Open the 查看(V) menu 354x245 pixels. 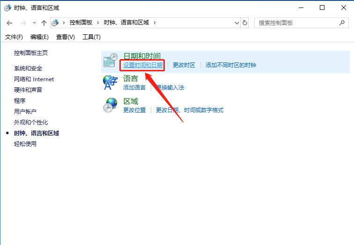(x=65, y=37)
